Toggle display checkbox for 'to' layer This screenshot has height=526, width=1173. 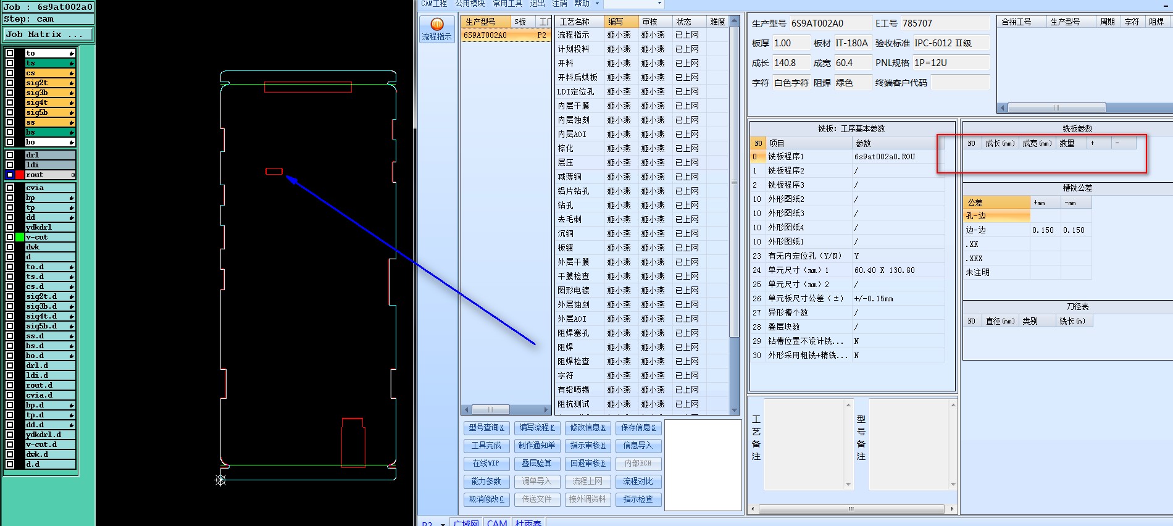(x=10, y=53)
